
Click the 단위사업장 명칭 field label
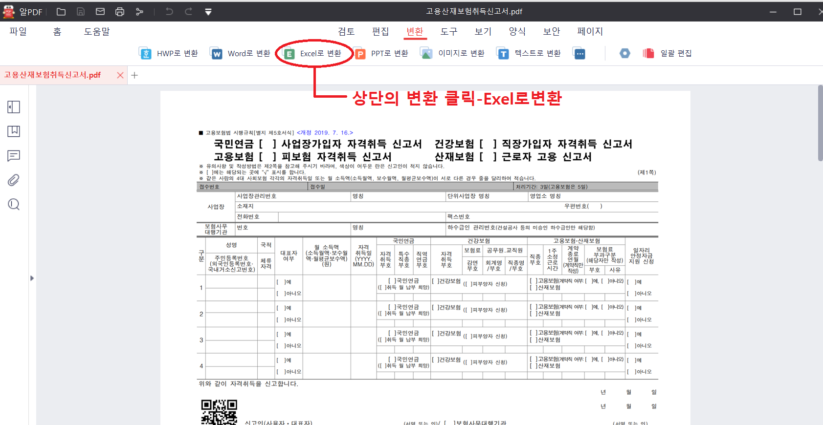(x=468, y=196)
